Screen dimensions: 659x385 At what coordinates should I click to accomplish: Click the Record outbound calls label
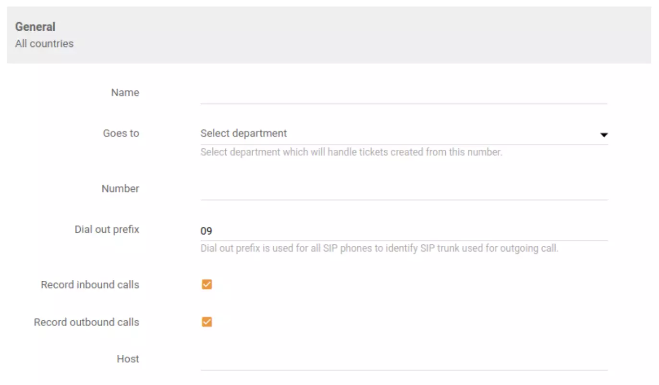pos(86,322)
